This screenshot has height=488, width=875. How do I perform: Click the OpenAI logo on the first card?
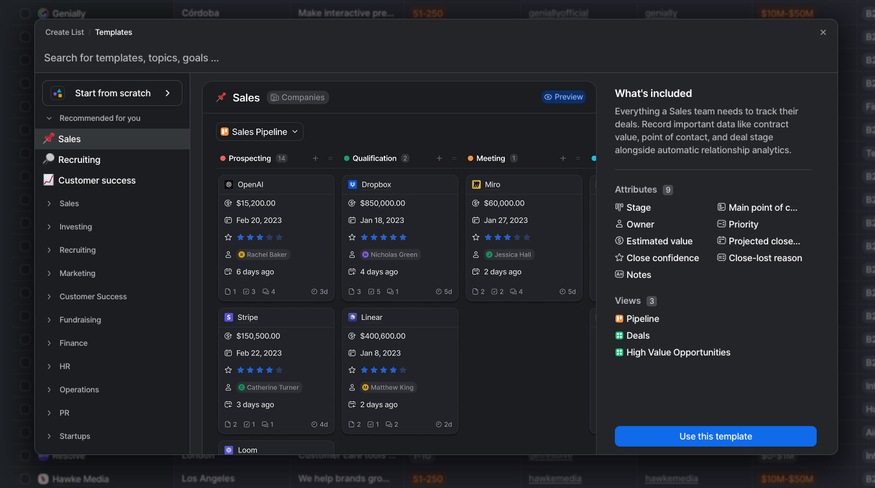228,184
